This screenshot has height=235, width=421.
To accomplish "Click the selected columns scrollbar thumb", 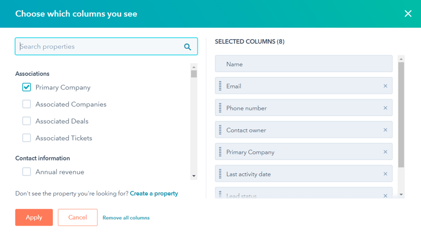I will [401, 115].
